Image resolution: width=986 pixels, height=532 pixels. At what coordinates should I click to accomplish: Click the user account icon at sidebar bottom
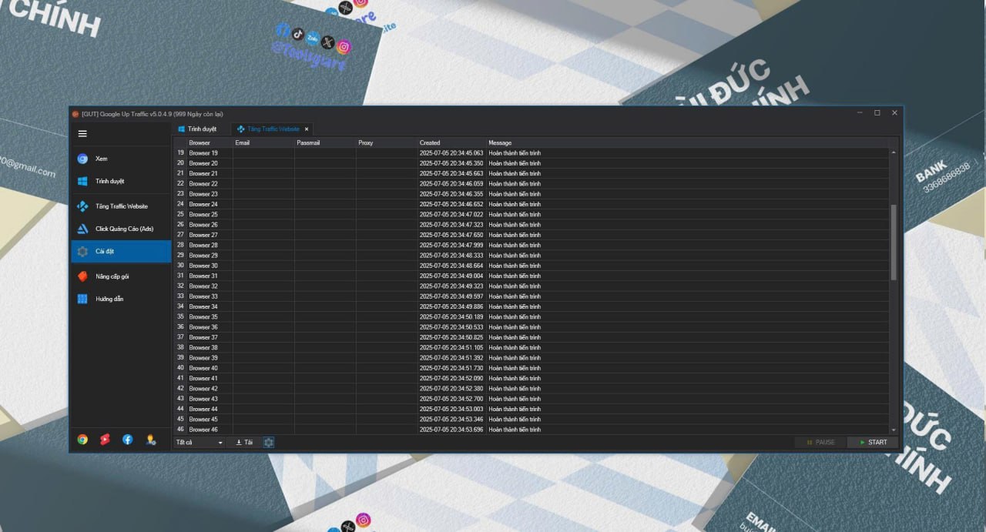point(151,440)
